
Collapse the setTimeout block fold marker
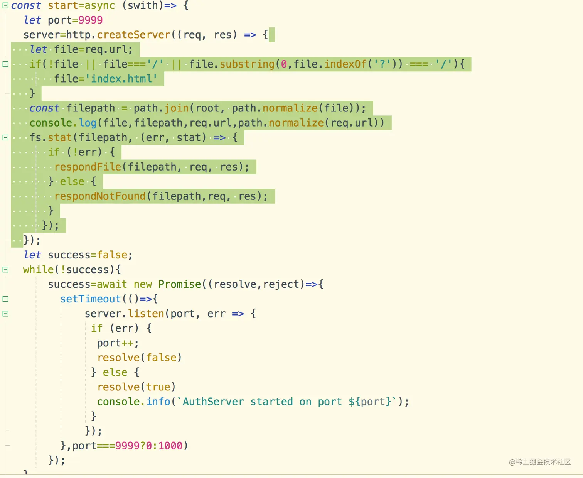(5, 299)
